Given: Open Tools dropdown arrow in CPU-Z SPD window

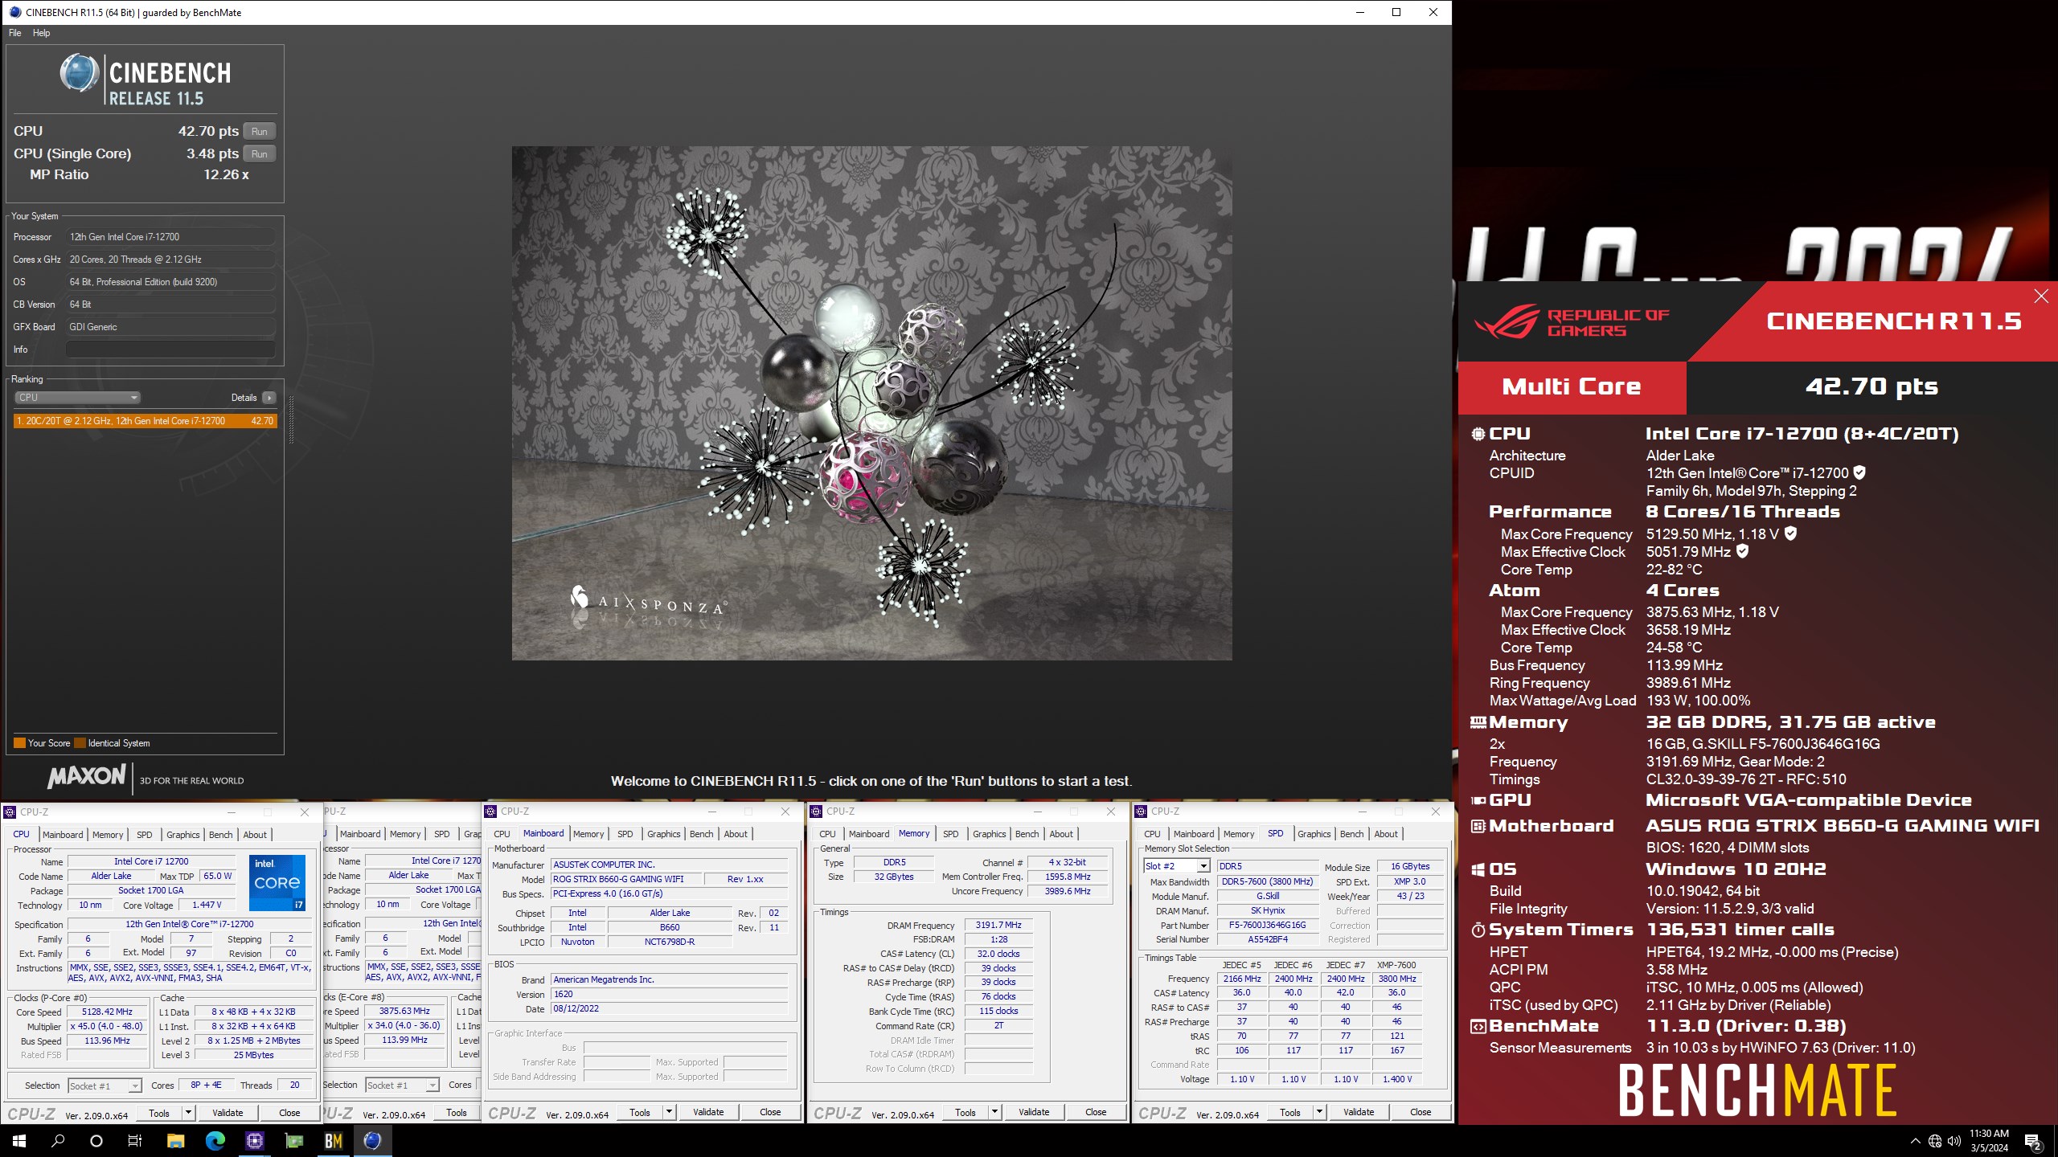Looking at the screenshot, I should (1320, 1112).
